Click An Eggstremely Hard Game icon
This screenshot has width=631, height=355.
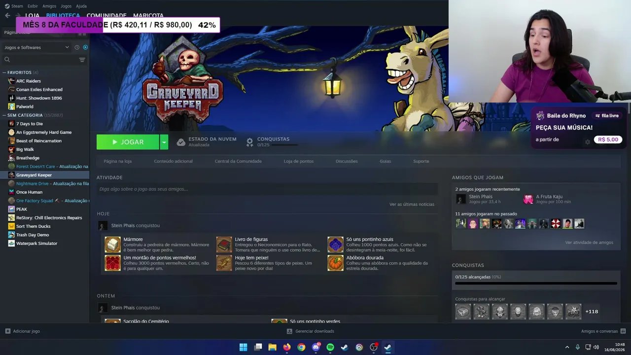[11, 132]
